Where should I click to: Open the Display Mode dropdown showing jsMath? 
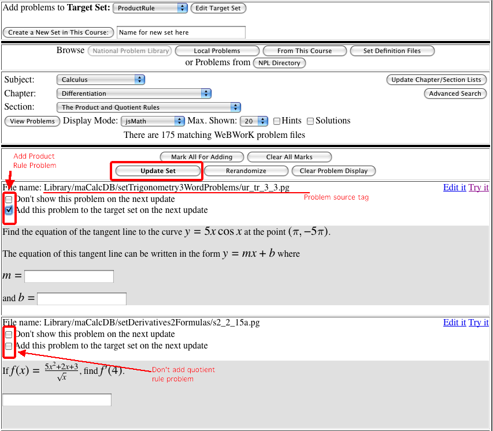(x=153, y=121)
